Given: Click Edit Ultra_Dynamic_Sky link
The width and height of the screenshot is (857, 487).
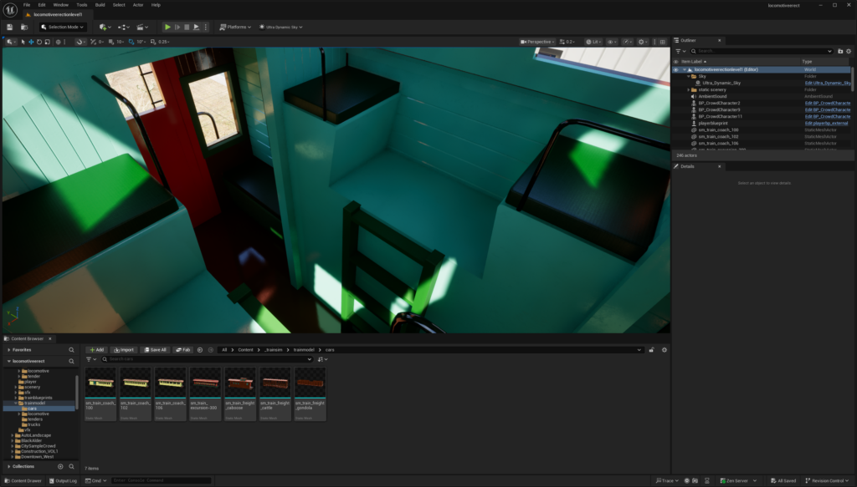Looking at the screenshot, I should [x=827, y=83].
